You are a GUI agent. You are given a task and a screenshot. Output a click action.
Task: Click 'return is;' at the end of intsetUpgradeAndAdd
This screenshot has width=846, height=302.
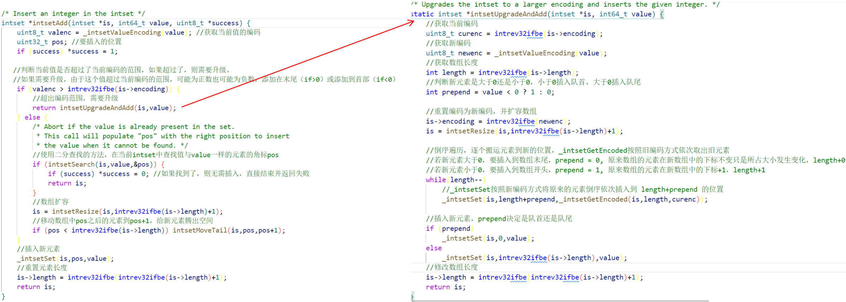pyautogui.click(x=446, y=287)
